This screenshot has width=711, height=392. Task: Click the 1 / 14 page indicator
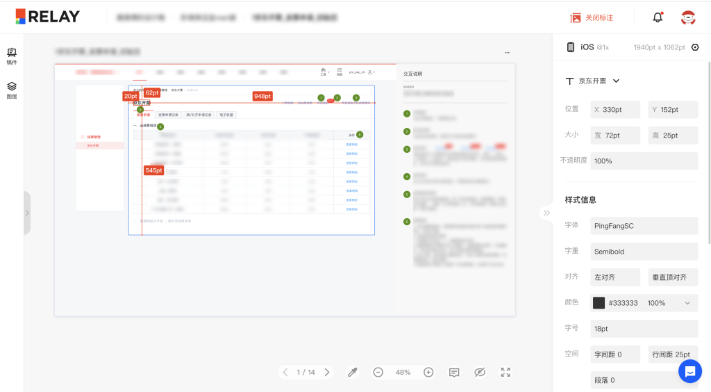coord(306,373)
